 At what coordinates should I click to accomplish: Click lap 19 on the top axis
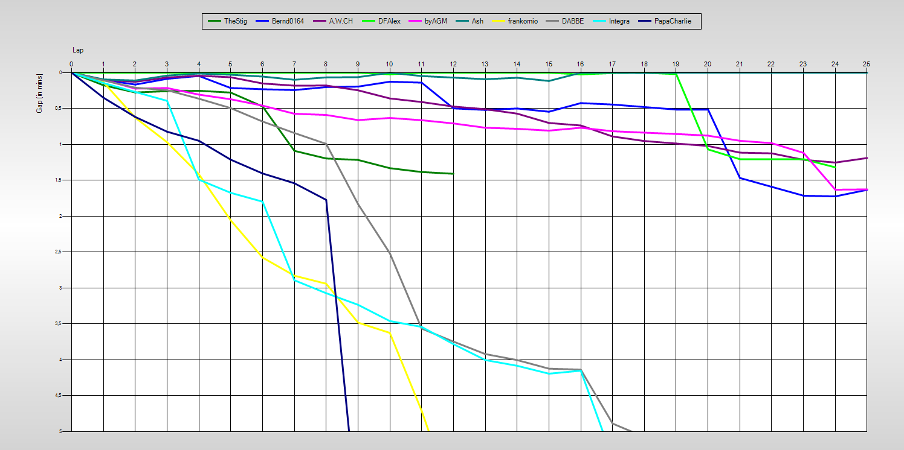tap(676, 64)
